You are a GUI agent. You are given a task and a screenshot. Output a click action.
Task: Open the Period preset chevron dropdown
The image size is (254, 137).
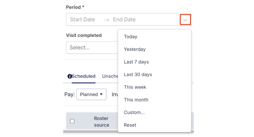185,20
